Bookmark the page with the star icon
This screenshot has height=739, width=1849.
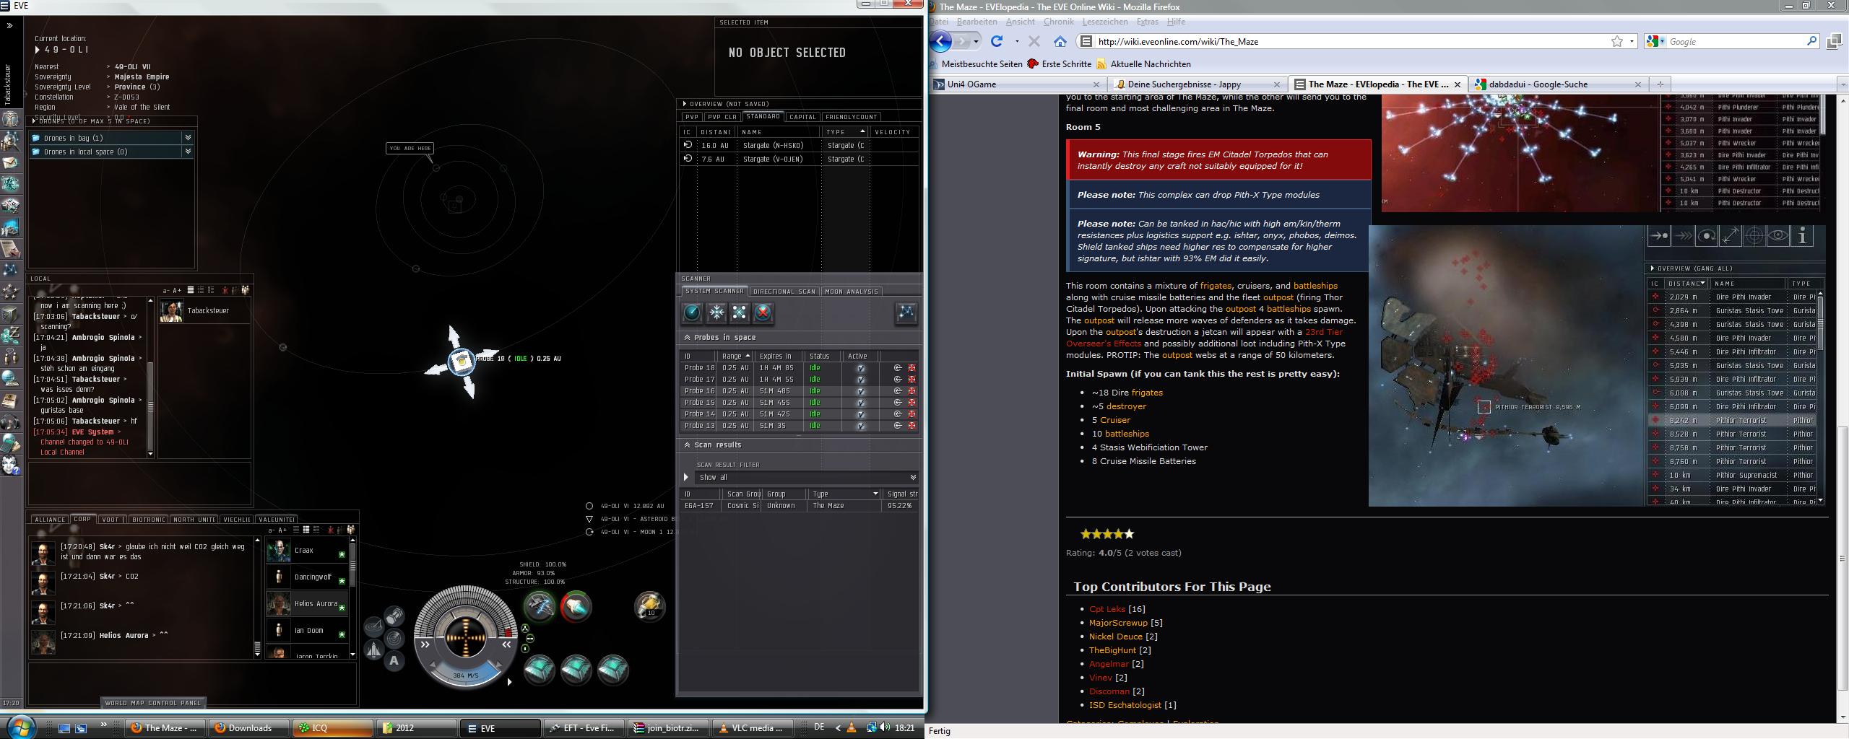(1617, 41)
